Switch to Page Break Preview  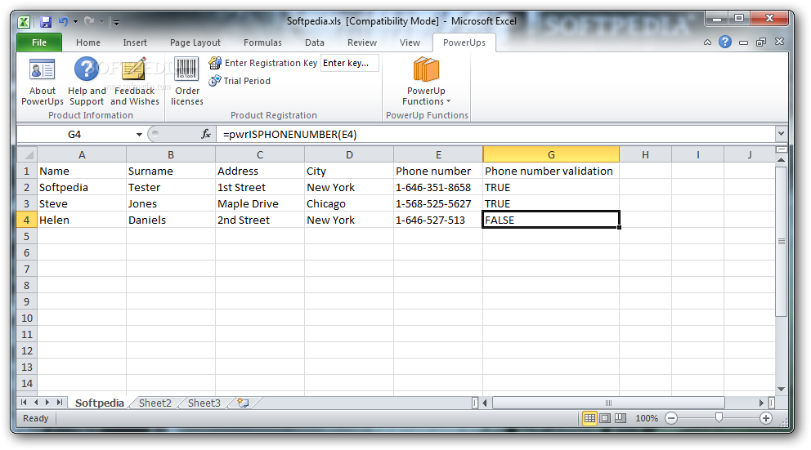click(621, 418)
